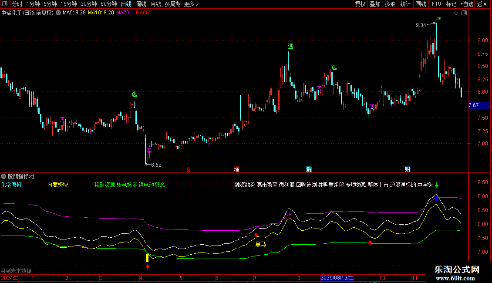Click the 复权 button
This screenshot has height=283, width=492.
(360, 4)
